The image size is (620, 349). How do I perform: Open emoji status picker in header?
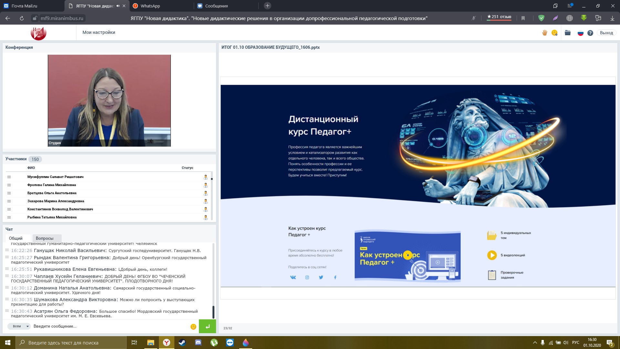coord(554,33)
